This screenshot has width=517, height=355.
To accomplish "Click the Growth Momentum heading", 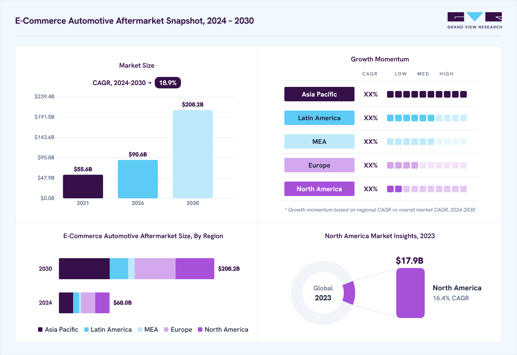I will tap(380, 59).
